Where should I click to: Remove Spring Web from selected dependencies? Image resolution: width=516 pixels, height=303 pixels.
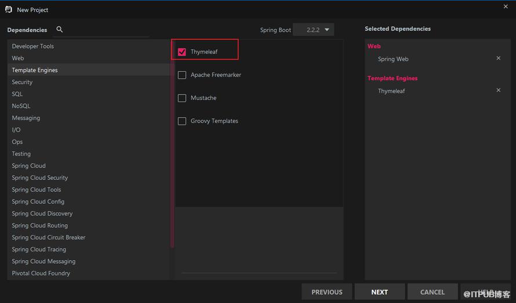[x=498, y=59]
